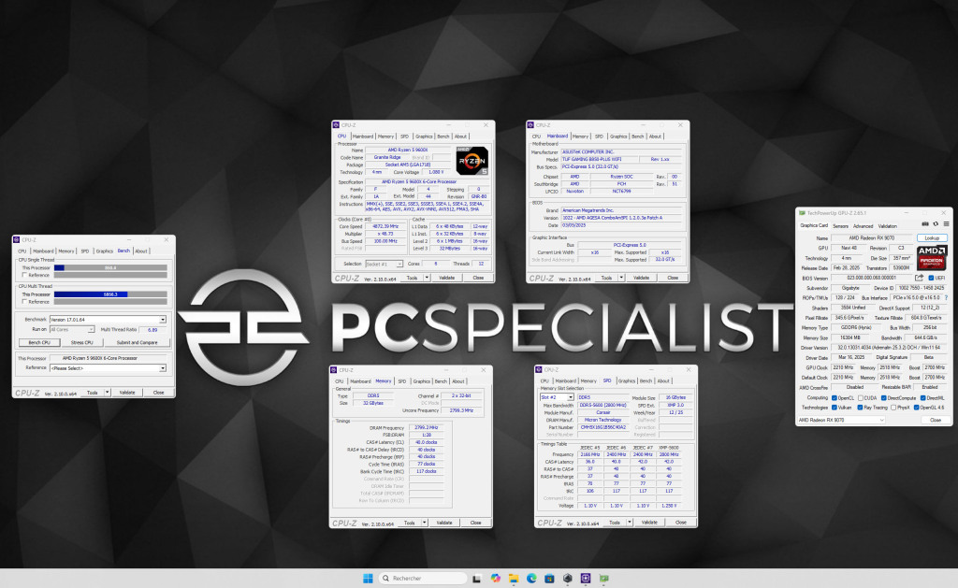958x588 pixels.
Task: Click the Multi Thread Reference empty bar
Action: [110, 302]
